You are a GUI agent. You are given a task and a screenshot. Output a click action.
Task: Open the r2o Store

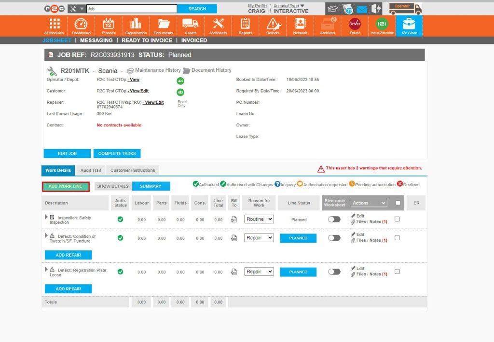[x=409, y=26]
